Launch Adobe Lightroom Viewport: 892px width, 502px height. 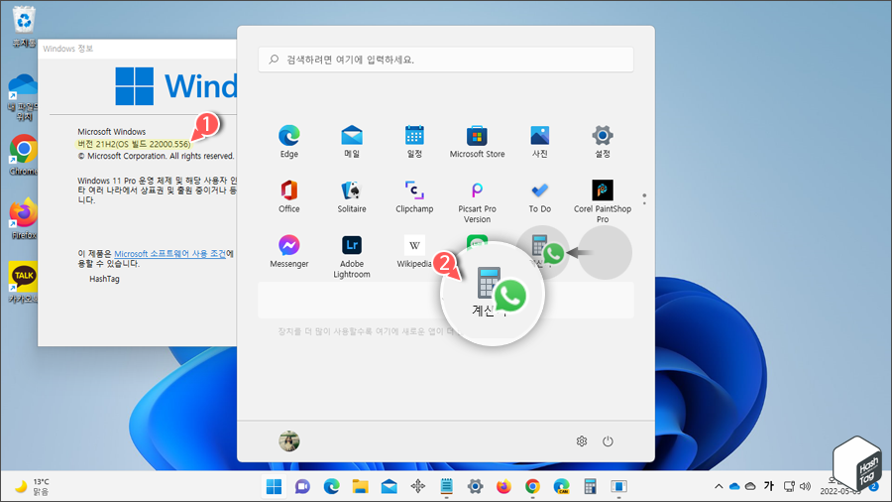click(x=352, y=256)
